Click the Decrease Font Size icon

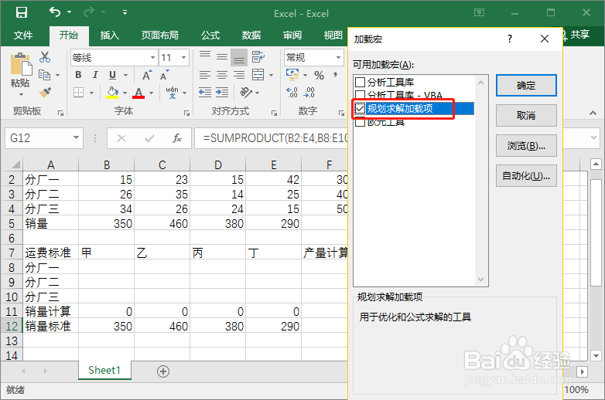164,75
